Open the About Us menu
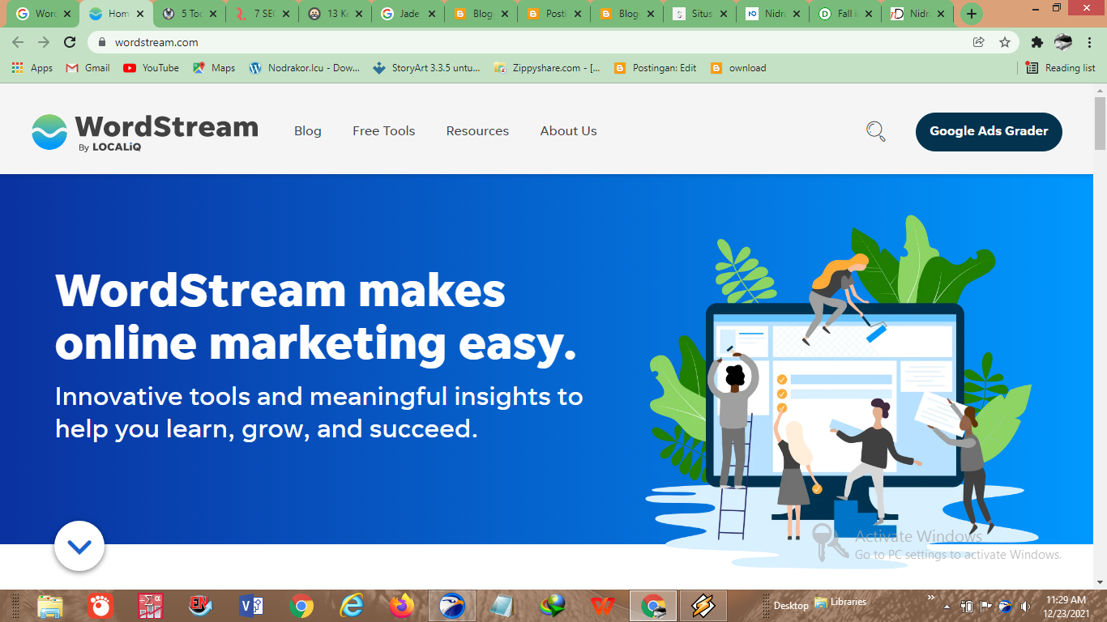The height and width of the screenshot is (622, 1107). (x=568, y=131)
